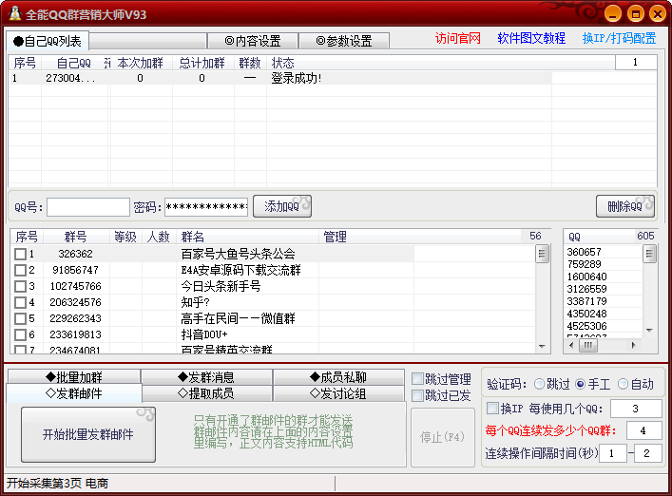This screenshot has height=496, width=672.
Task: Switch to the 发群邮件 tab
Action: (74, 393)
